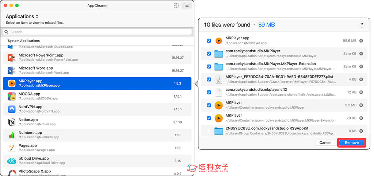Reveal RSSAppKit group container in Finder
The image size is (374, 176).
tap(361, 131)
